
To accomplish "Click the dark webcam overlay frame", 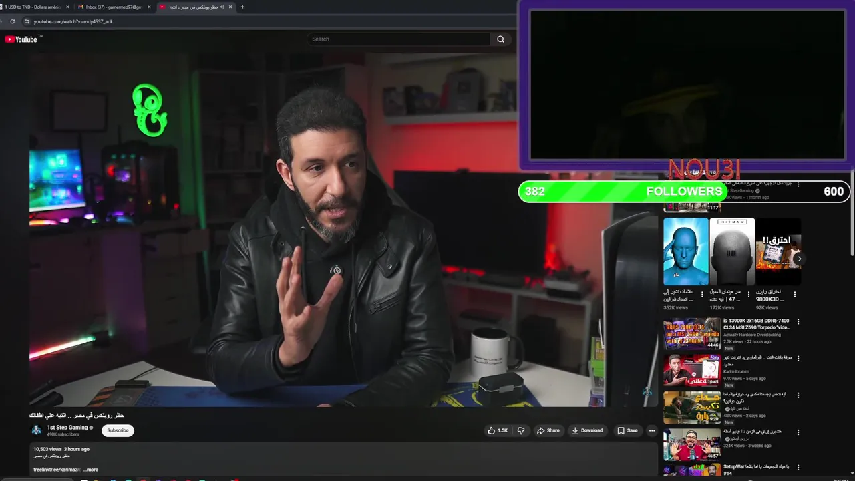I will coord(687,85).
